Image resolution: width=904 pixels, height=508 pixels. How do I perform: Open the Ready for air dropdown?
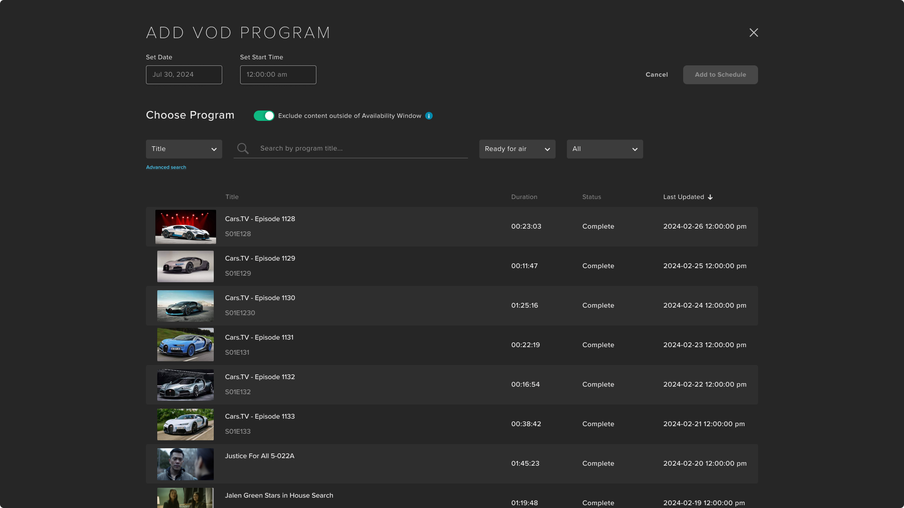pyautogui.click(x=517, y=149)
